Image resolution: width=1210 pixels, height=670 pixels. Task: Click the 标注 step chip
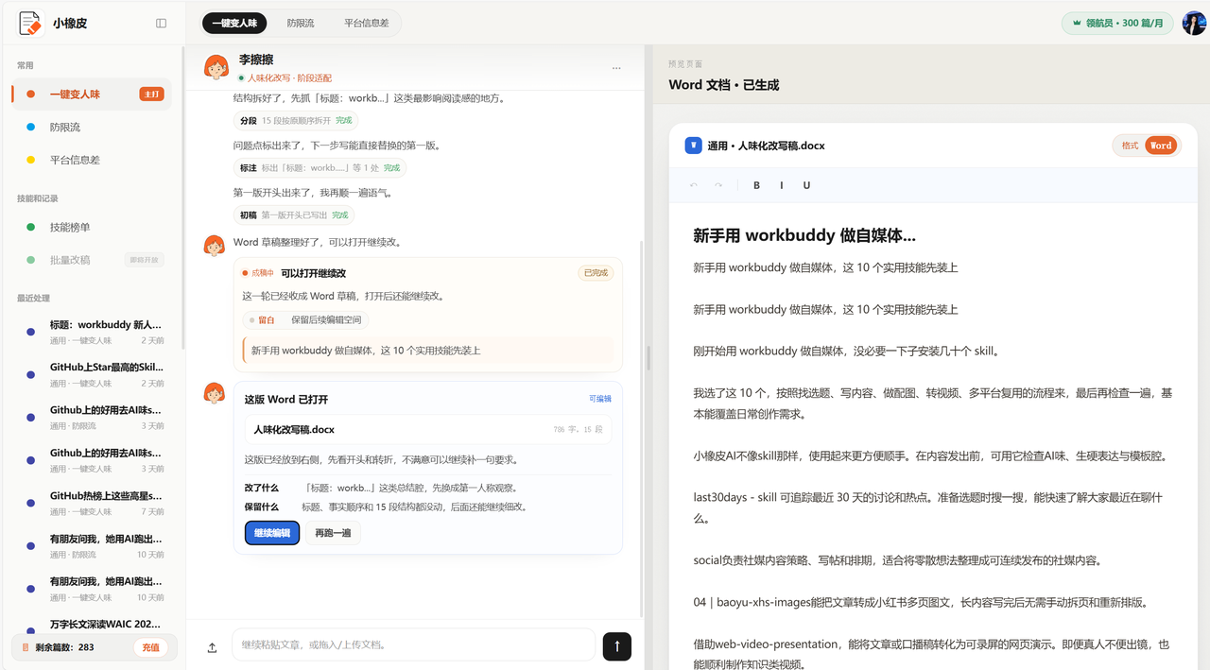tap(320, 168)
